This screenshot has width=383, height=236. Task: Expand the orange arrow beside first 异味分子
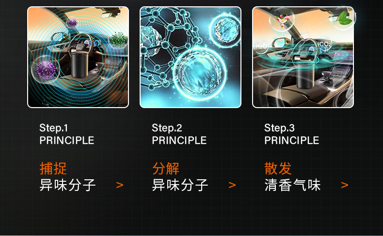pyautogui.click(x=120, y=185)
